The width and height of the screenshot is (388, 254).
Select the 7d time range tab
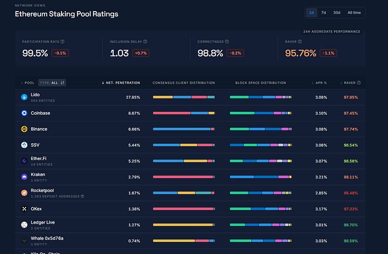[x=323, y=13]
